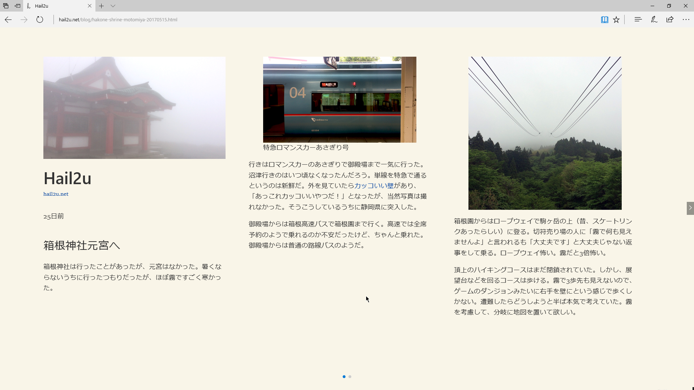Refresh the current page

click(x=40, y=20)
